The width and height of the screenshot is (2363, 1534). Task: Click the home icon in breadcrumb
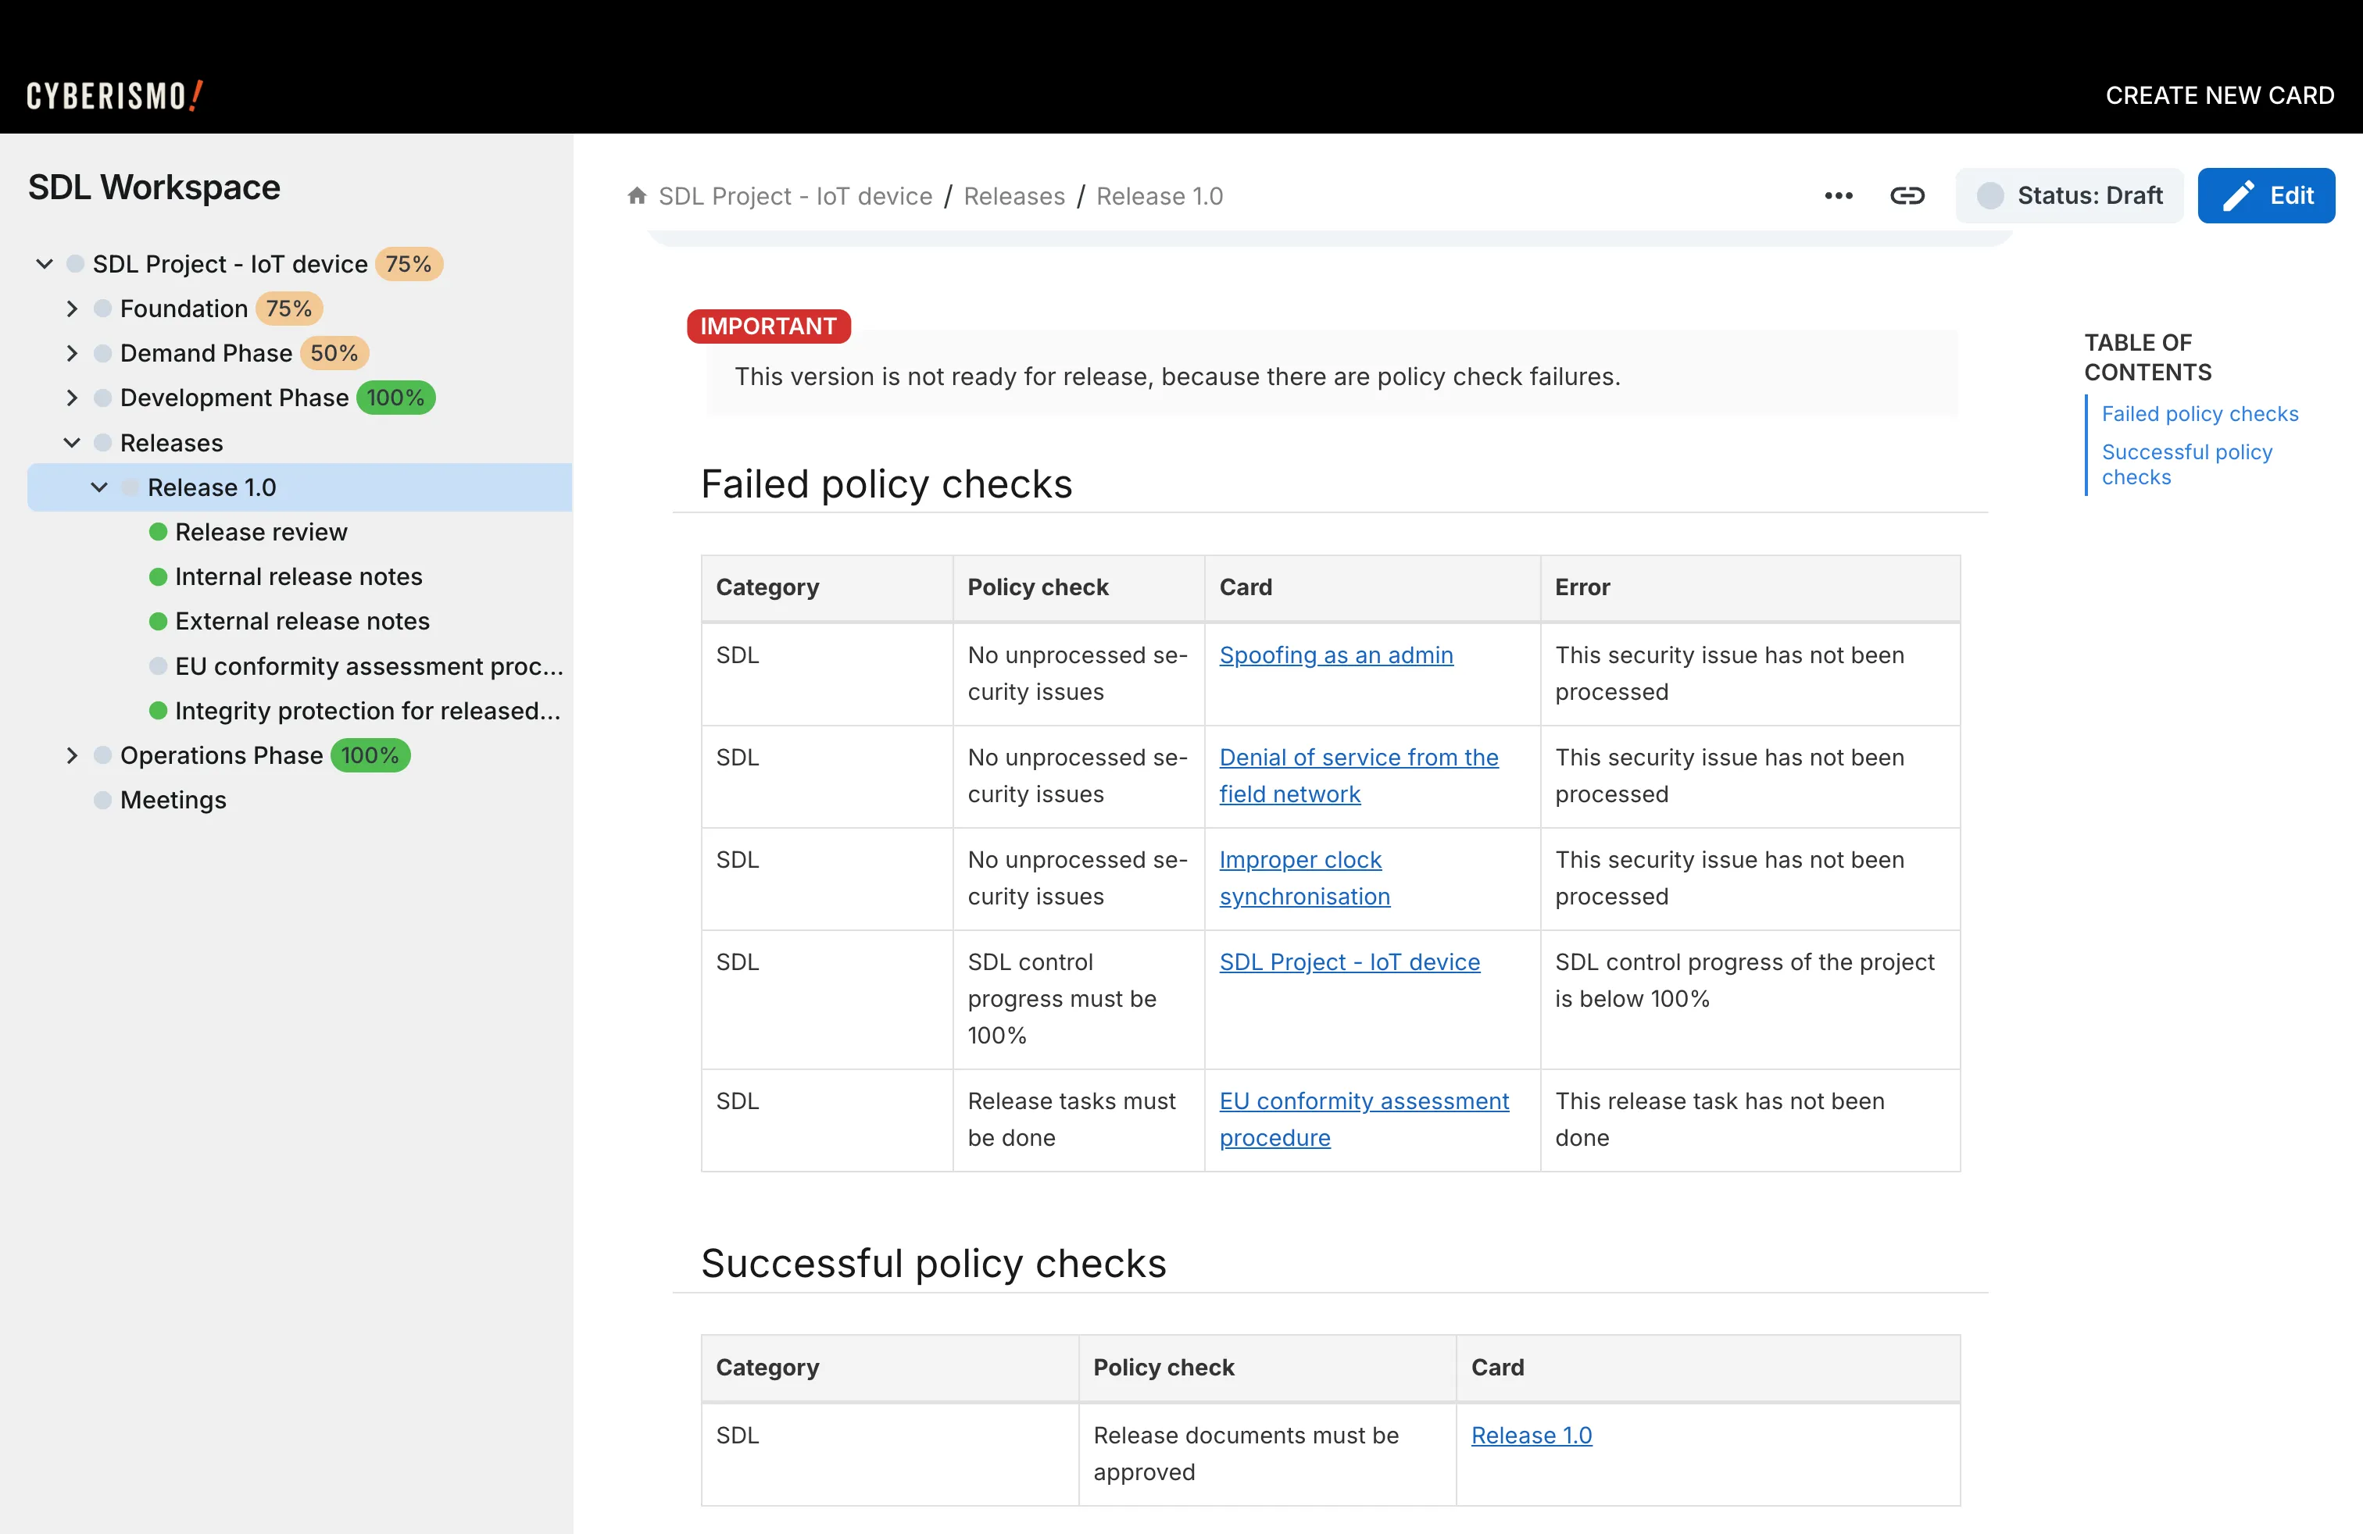(x=638, y=195)
